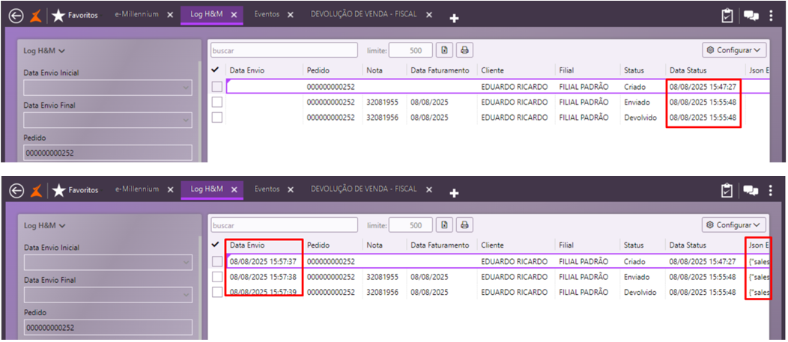The width and height of the screenshot is (788, 342).
Task: Close the Log H&M tab in upper screenshot
Action: coord(234,15)
